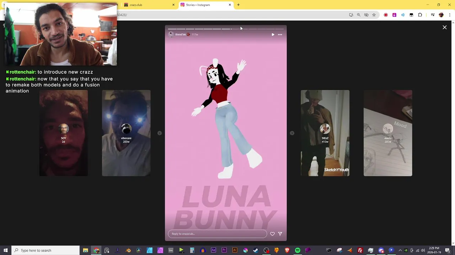Screen dimensions: 455x255
Task: Show hidden system tray icons
Action: point(400,250)
